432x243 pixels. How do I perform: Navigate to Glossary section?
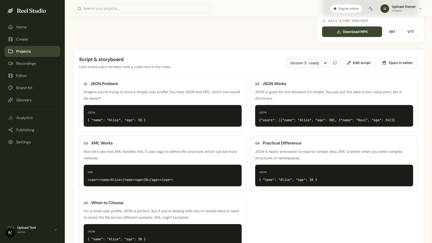(32, 100)
